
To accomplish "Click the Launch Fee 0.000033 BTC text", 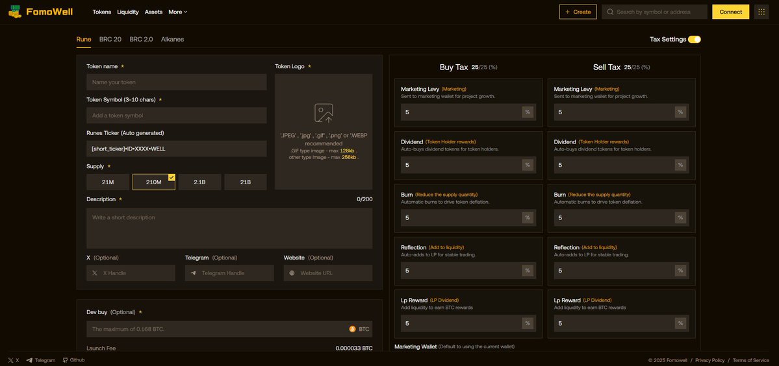I will click(353, 348).
